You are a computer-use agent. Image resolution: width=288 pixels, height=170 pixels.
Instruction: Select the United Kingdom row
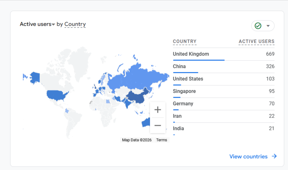pos(224,54)
